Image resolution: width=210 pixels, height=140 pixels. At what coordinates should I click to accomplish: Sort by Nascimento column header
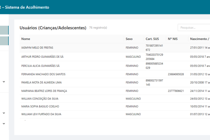coord(199,39)
